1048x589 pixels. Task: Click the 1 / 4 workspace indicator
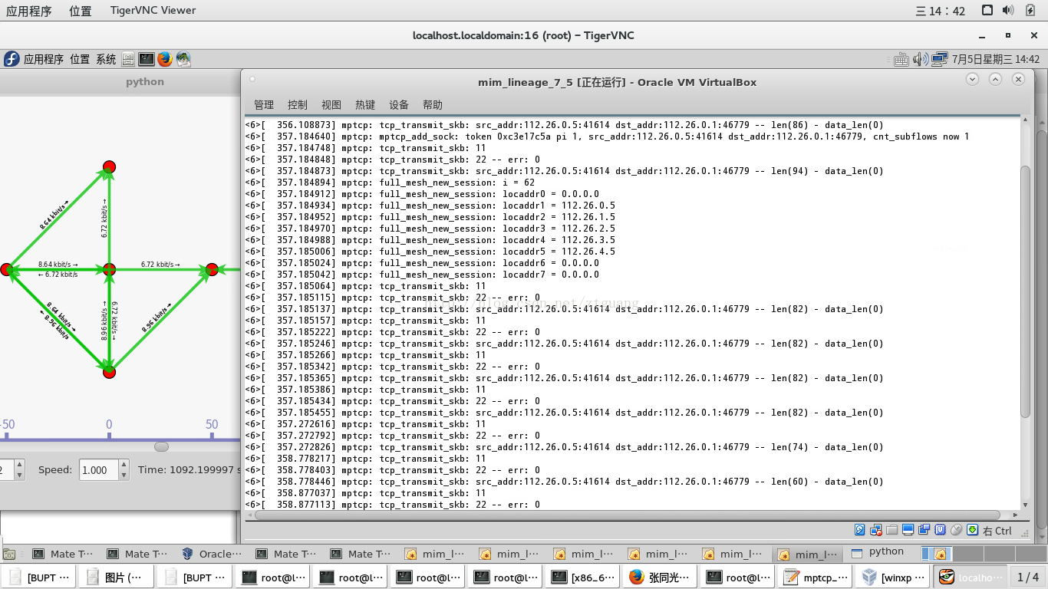click(1028, 577)
